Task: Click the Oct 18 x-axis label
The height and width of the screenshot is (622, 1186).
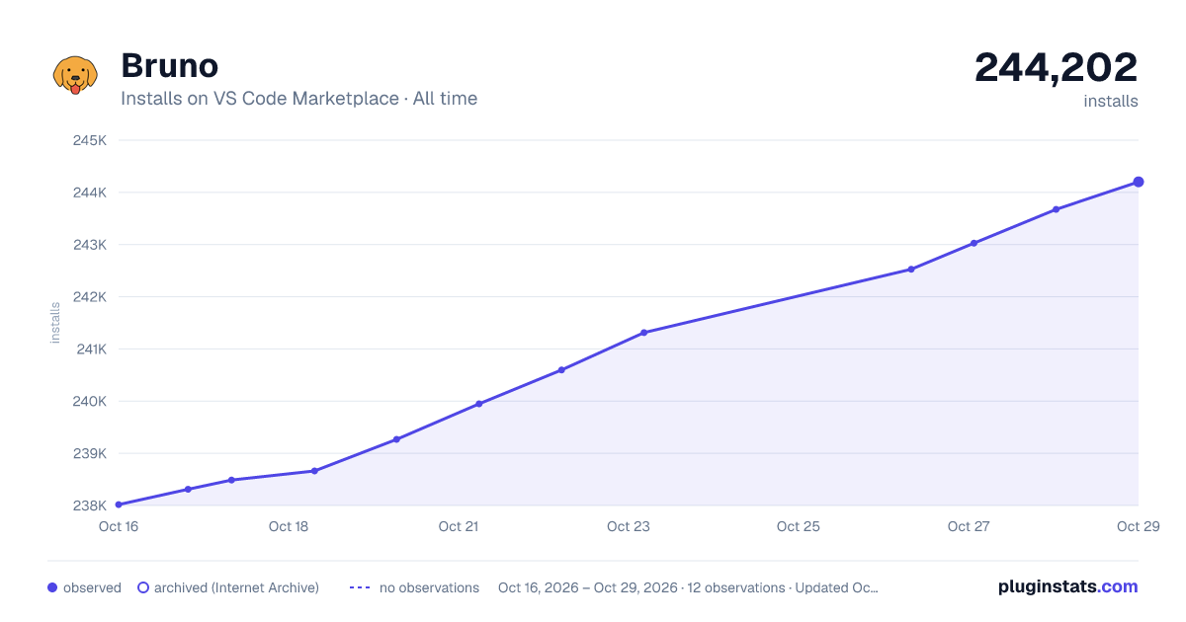Action: [289, 526]
